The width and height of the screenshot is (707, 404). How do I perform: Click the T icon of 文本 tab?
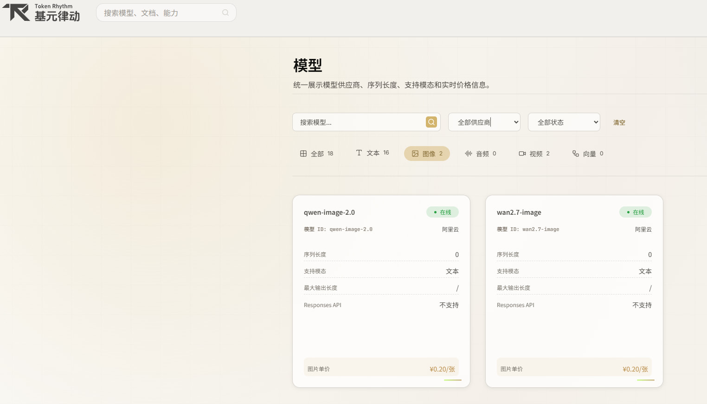point(359,153)
